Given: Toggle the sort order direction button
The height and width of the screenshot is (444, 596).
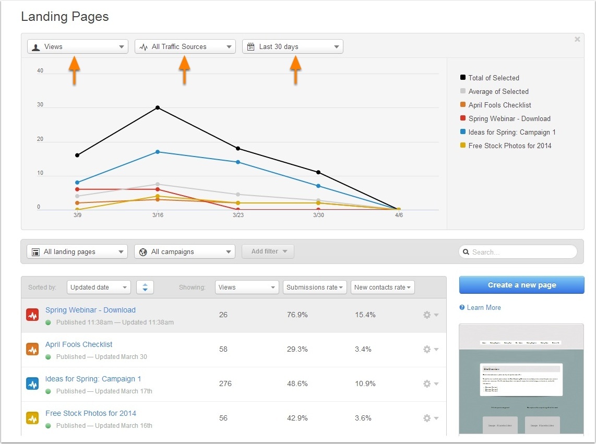Looking at the screenshot, I should (x=145, y=287).
